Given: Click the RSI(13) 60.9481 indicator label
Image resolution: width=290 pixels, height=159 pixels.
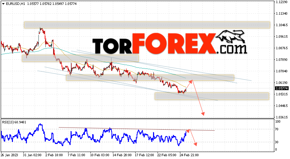Looking at the screenshot, I should (14, 122).
